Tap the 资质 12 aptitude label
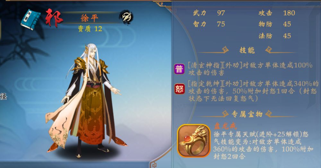Viewport: 321px width, 168px height. [90, 29]
